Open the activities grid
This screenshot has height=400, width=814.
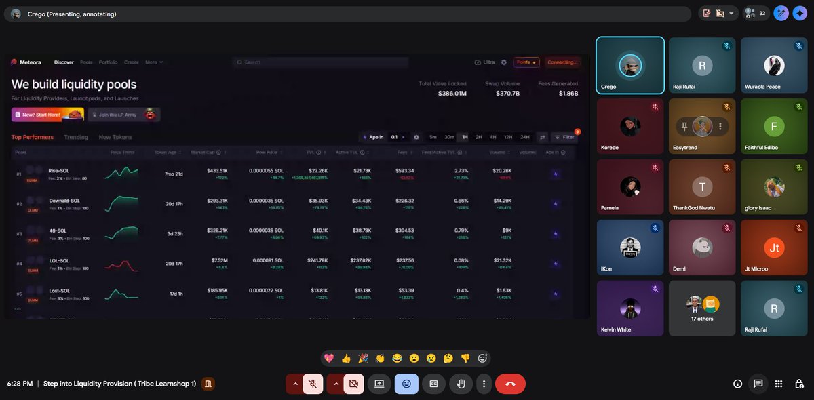(779, 384)
